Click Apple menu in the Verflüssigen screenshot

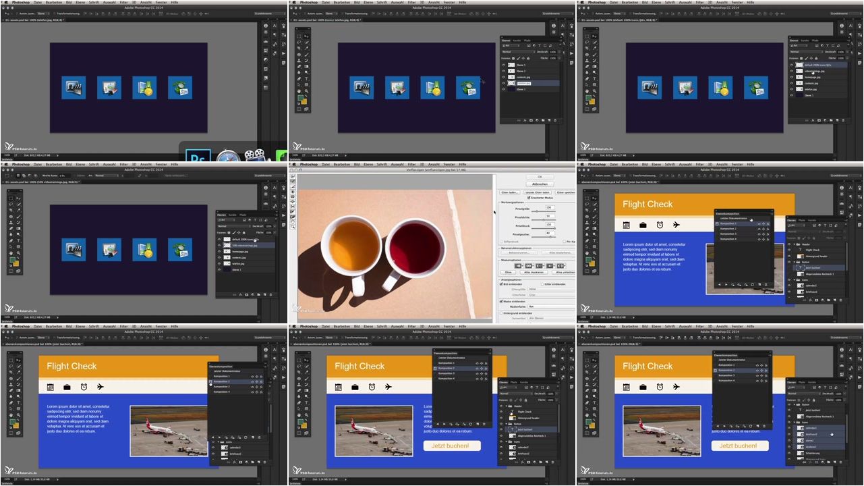(294, 164)
